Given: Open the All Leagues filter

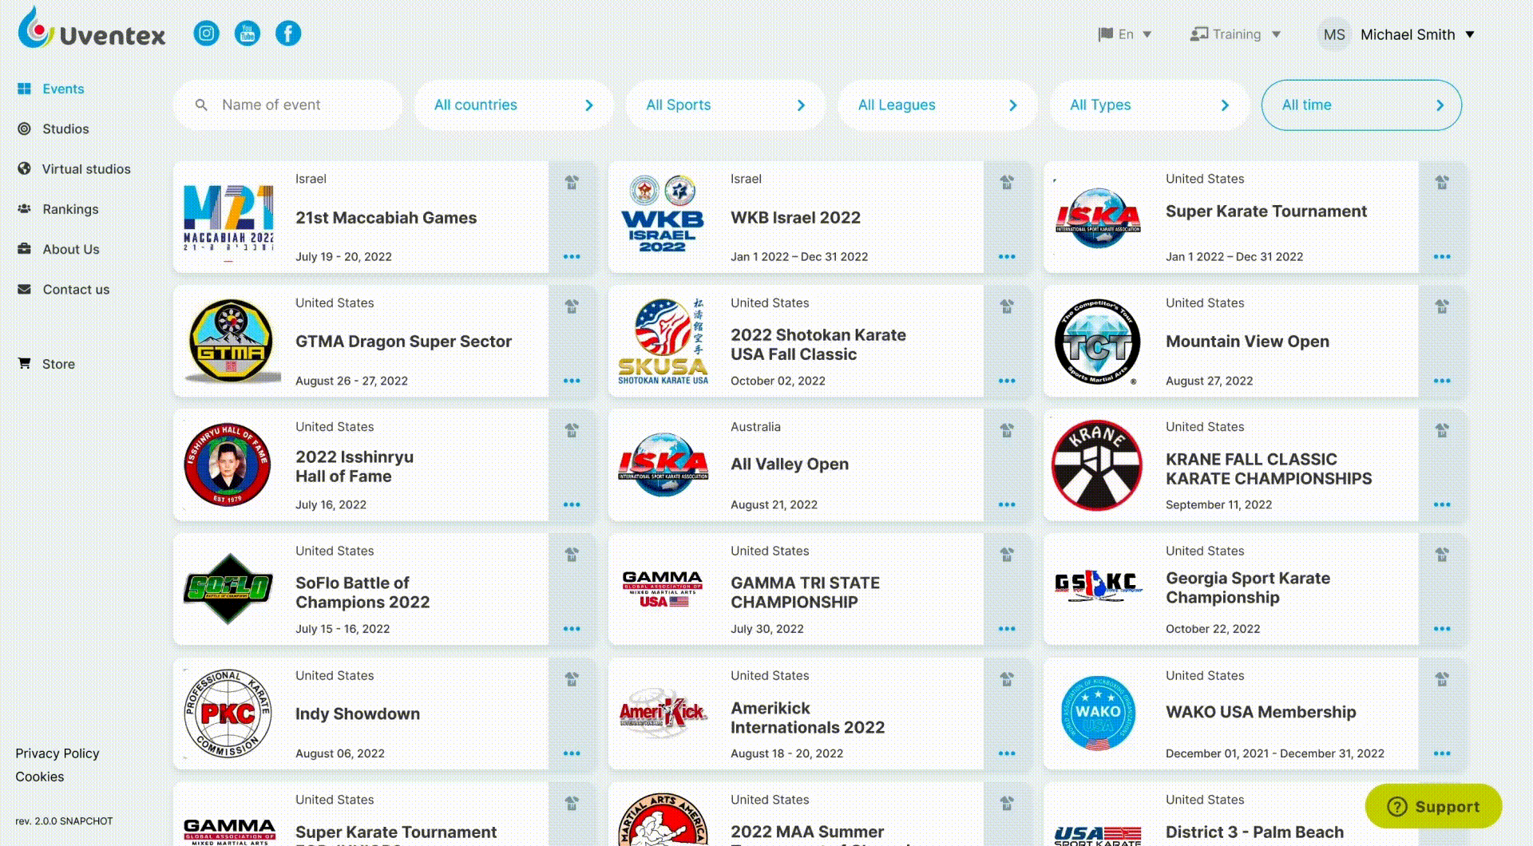Looking at the screenshot, I should click(x=937, y=105).
